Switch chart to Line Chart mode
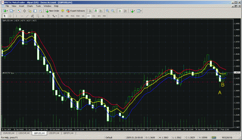Image resolution: width=242 pixels, height=140 pixels. tap(101, 11)
